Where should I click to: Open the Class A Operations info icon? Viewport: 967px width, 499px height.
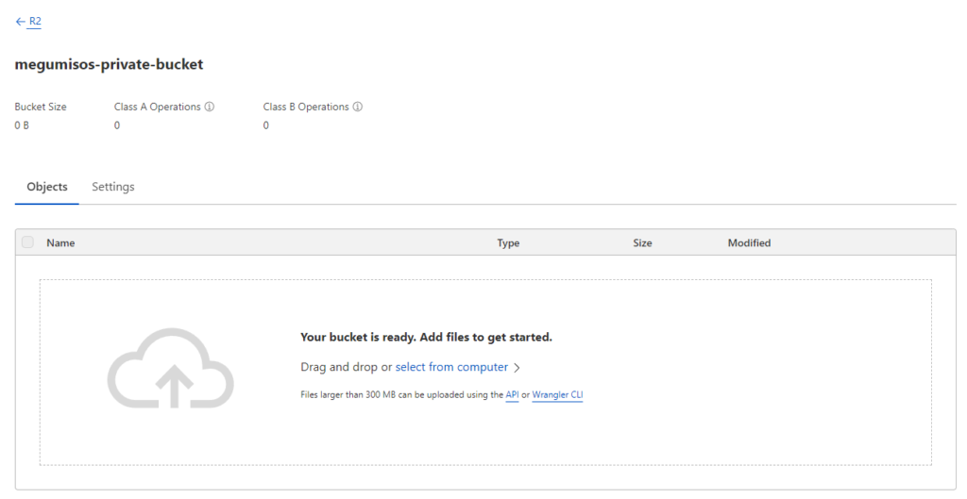(x=210, y=107)
